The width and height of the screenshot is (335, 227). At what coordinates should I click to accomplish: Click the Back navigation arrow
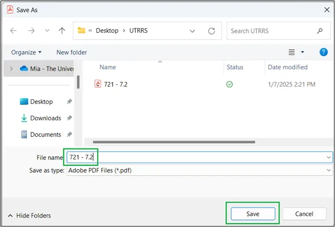coord(14,31)
